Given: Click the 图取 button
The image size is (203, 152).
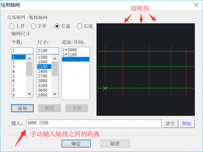Looking at the screenshot, I should point(187,124).
